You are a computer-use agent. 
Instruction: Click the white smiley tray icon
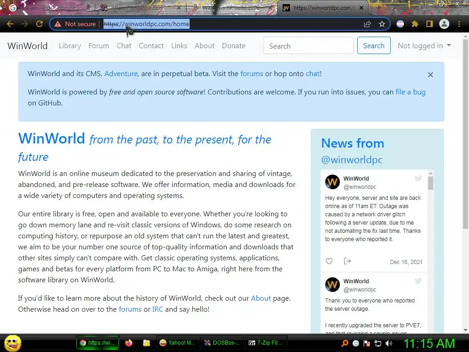pos(355,343)
